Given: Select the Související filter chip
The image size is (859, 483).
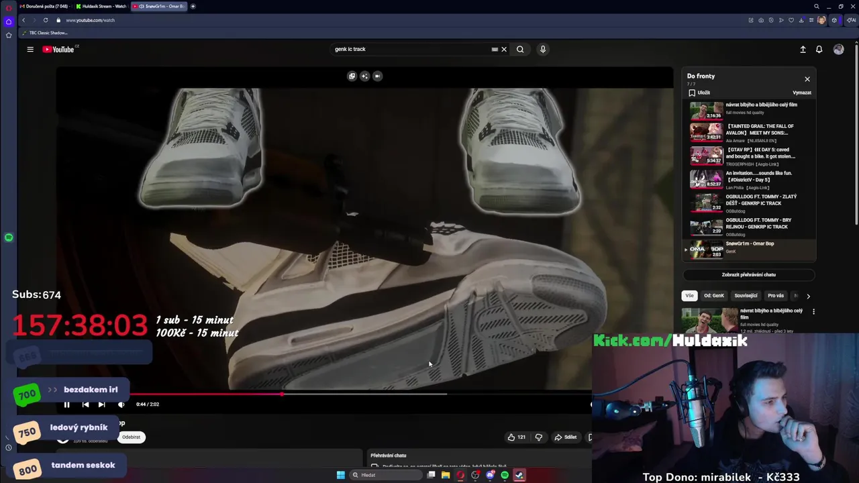Looking at the screenshot, I should (746, 295).
